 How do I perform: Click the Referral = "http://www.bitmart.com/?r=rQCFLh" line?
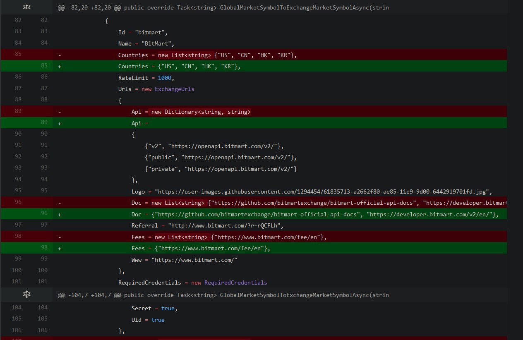coord(208,226)
